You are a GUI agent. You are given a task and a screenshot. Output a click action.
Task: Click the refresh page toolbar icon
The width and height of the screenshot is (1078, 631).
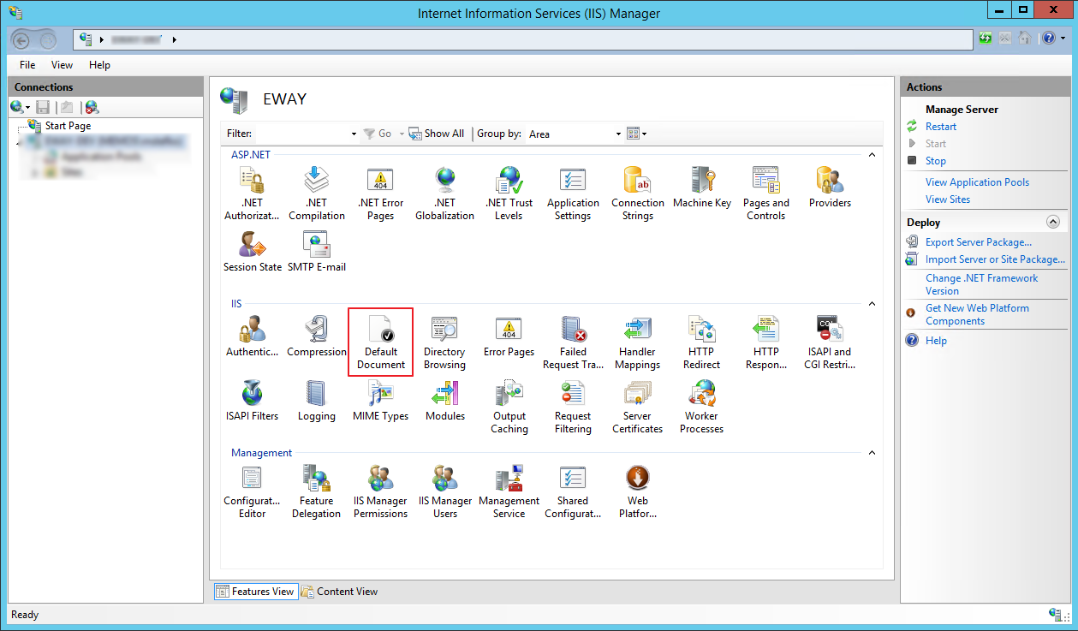[986, 39]
